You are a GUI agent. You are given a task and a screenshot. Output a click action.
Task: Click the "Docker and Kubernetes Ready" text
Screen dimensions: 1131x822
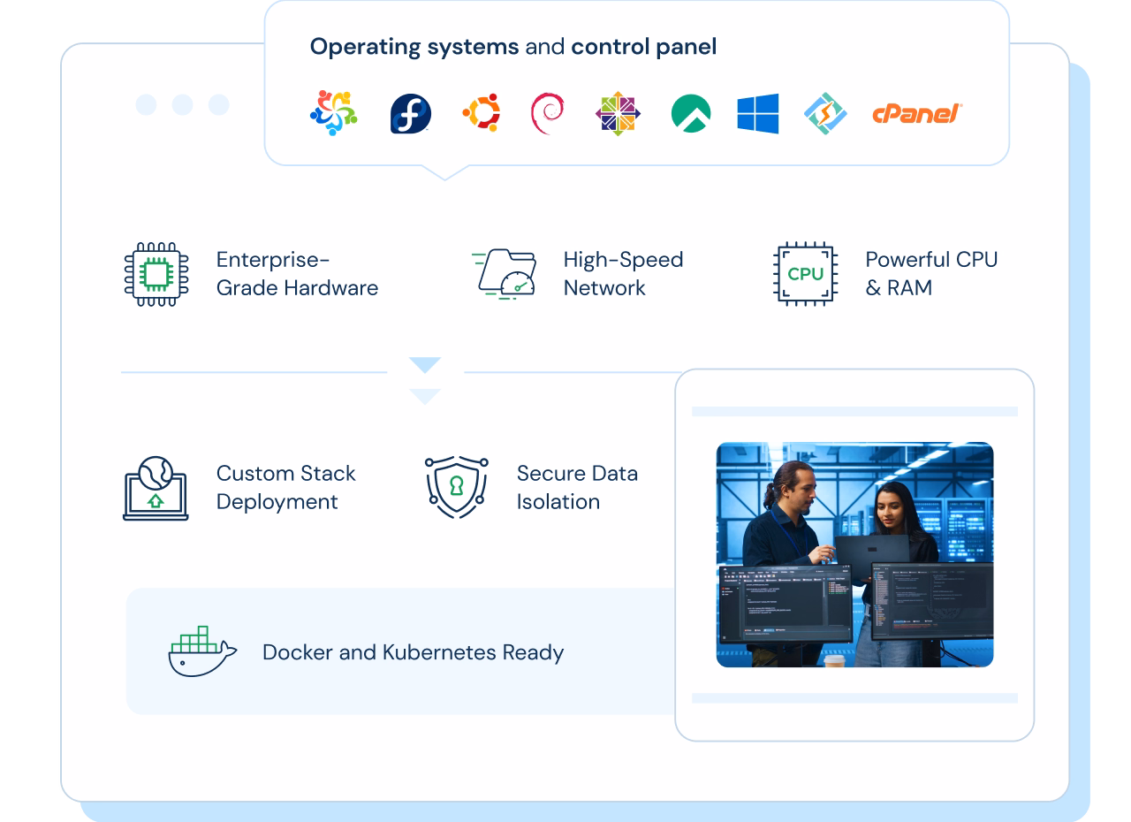413,652
